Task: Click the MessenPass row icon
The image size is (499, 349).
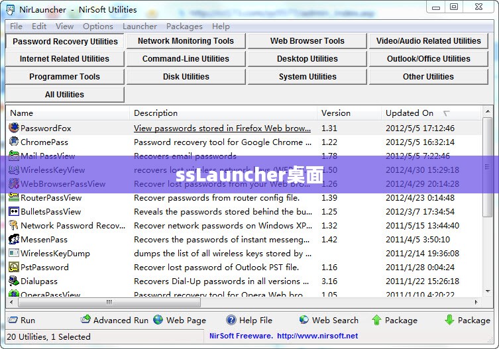Action: tap(14, 239)
